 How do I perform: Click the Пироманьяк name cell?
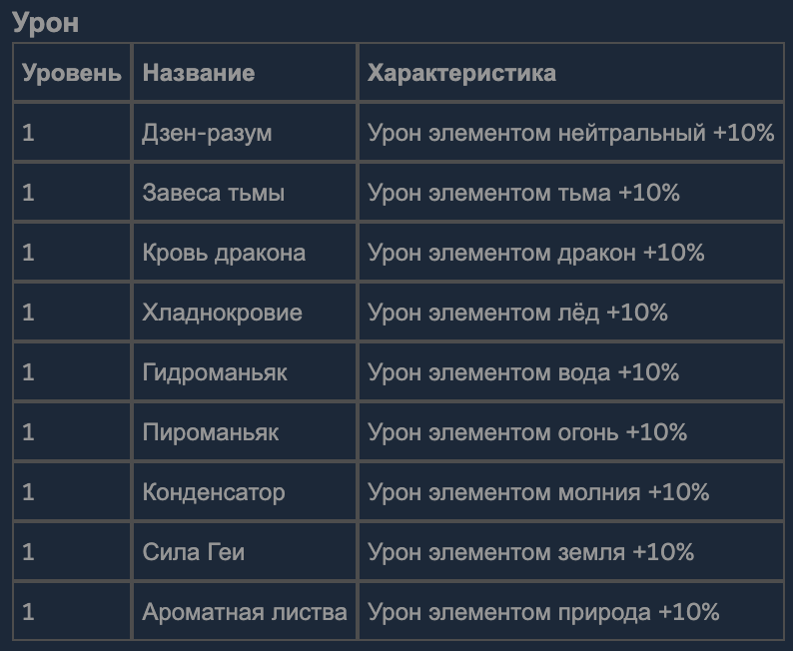(x=245, y=431)
